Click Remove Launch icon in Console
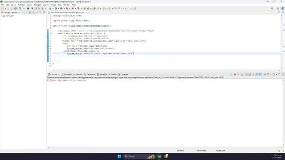This screenshot has height=160, width=285. 238,75
